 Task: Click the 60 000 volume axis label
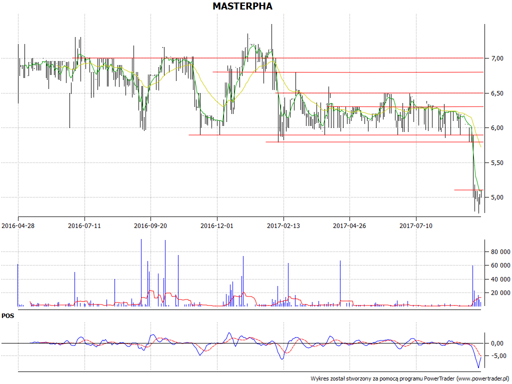(x=500, y=265)
